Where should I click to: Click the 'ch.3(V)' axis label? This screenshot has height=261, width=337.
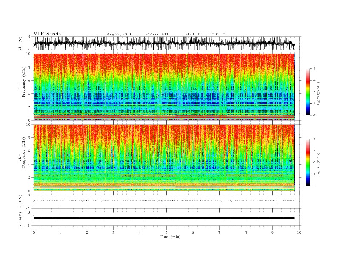point(20,202)
